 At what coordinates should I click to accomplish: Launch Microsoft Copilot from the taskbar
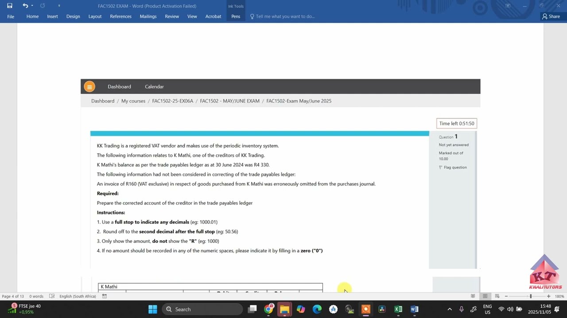(301, 309)
